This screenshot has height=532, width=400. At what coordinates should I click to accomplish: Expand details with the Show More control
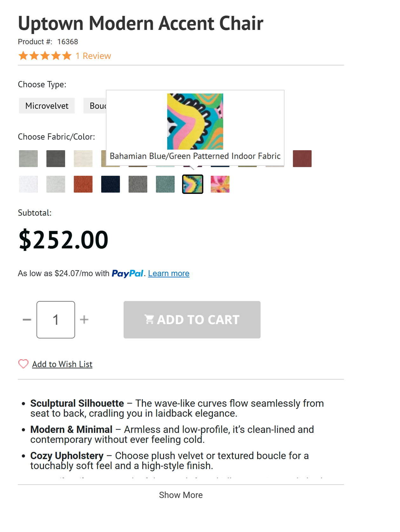click(181, 495)
